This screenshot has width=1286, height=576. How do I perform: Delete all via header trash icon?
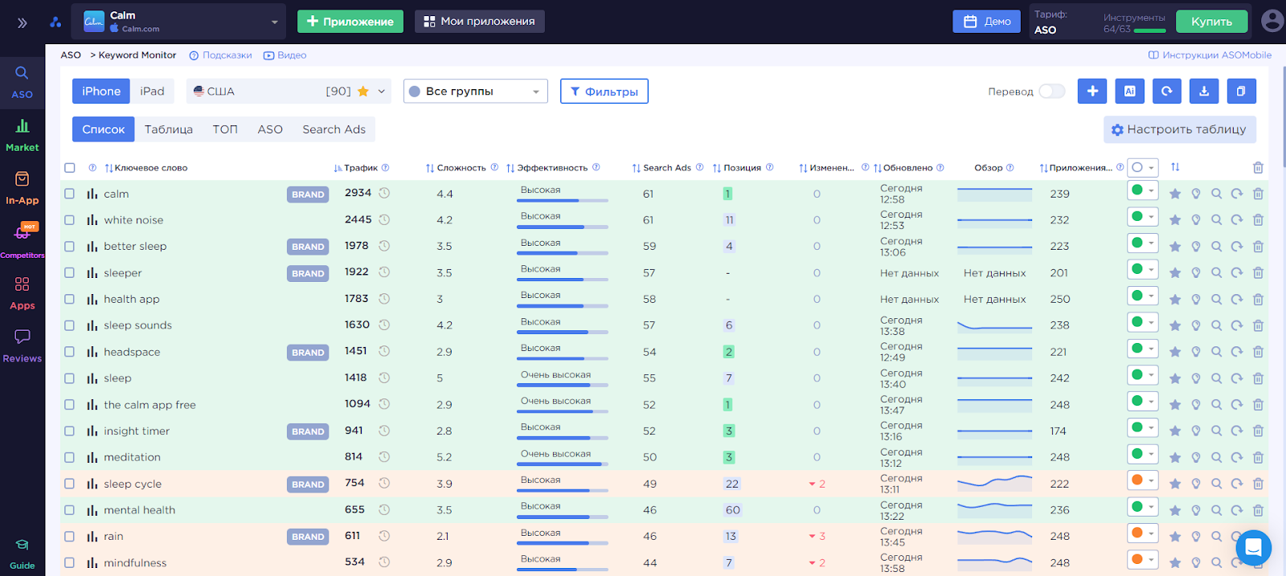coord(1258,168)
